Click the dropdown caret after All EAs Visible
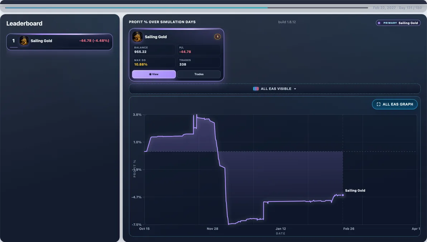 pyautogui.click(x=295, y=89)
